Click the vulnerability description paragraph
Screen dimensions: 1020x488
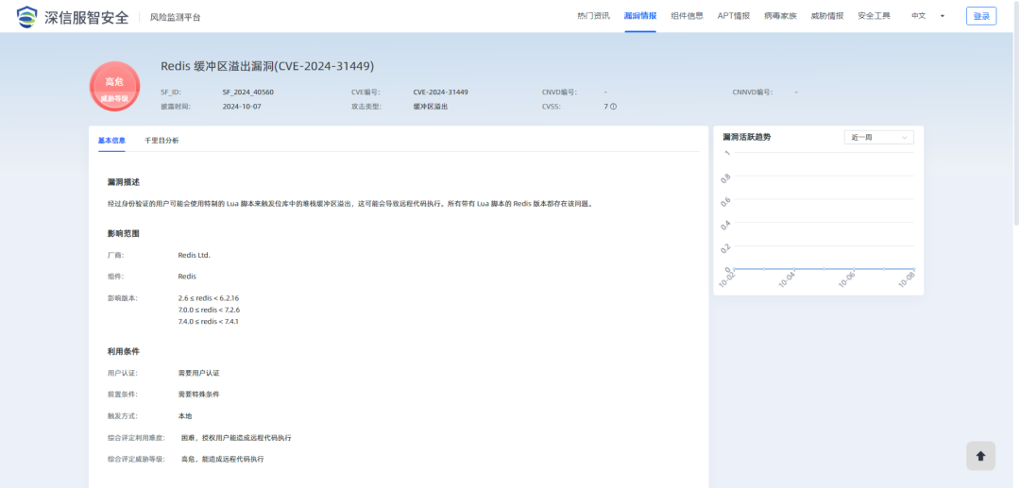(x=350, y=203)
